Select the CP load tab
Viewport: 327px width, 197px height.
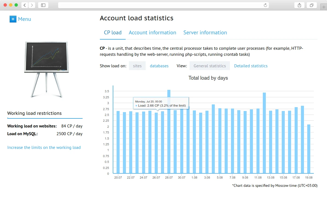tap(112, 32)
